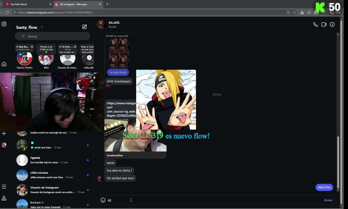Open 04.s0fii profile name in chat header
Screen dimensions: 348x209
coord(114,23)
